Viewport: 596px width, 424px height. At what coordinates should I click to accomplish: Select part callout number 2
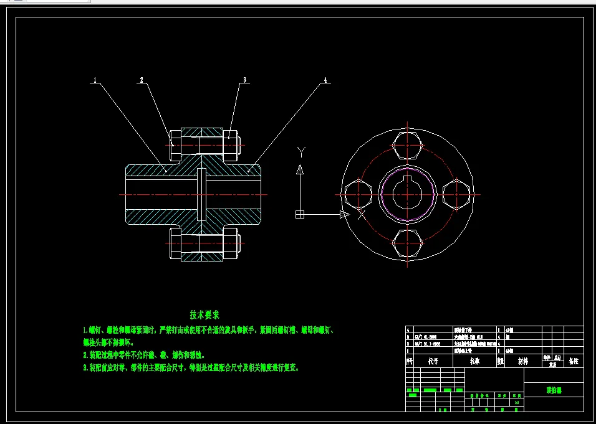click(142, 80)
